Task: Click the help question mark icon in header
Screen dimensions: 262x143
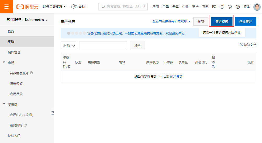Action: [238, 7]
